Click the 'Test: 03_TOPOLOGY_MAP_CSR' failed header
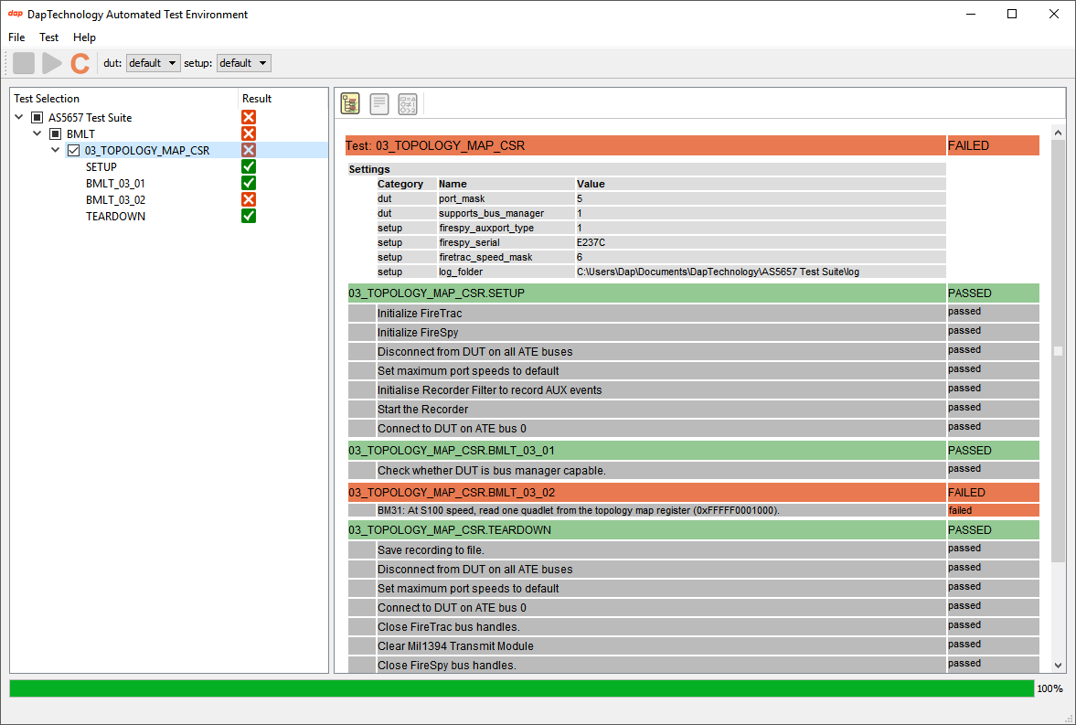Viewport: 1076px width, 725px height. pos(645,145)
